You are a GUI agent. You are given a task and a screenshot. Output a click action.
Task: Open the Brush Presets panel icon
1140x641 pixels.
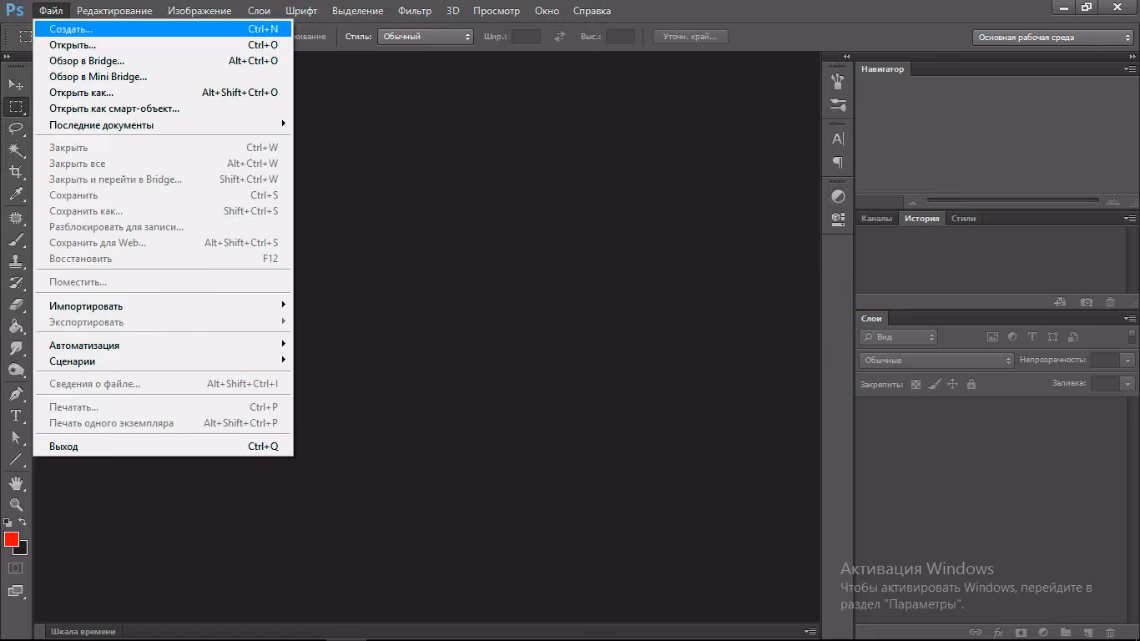[838, 104]
